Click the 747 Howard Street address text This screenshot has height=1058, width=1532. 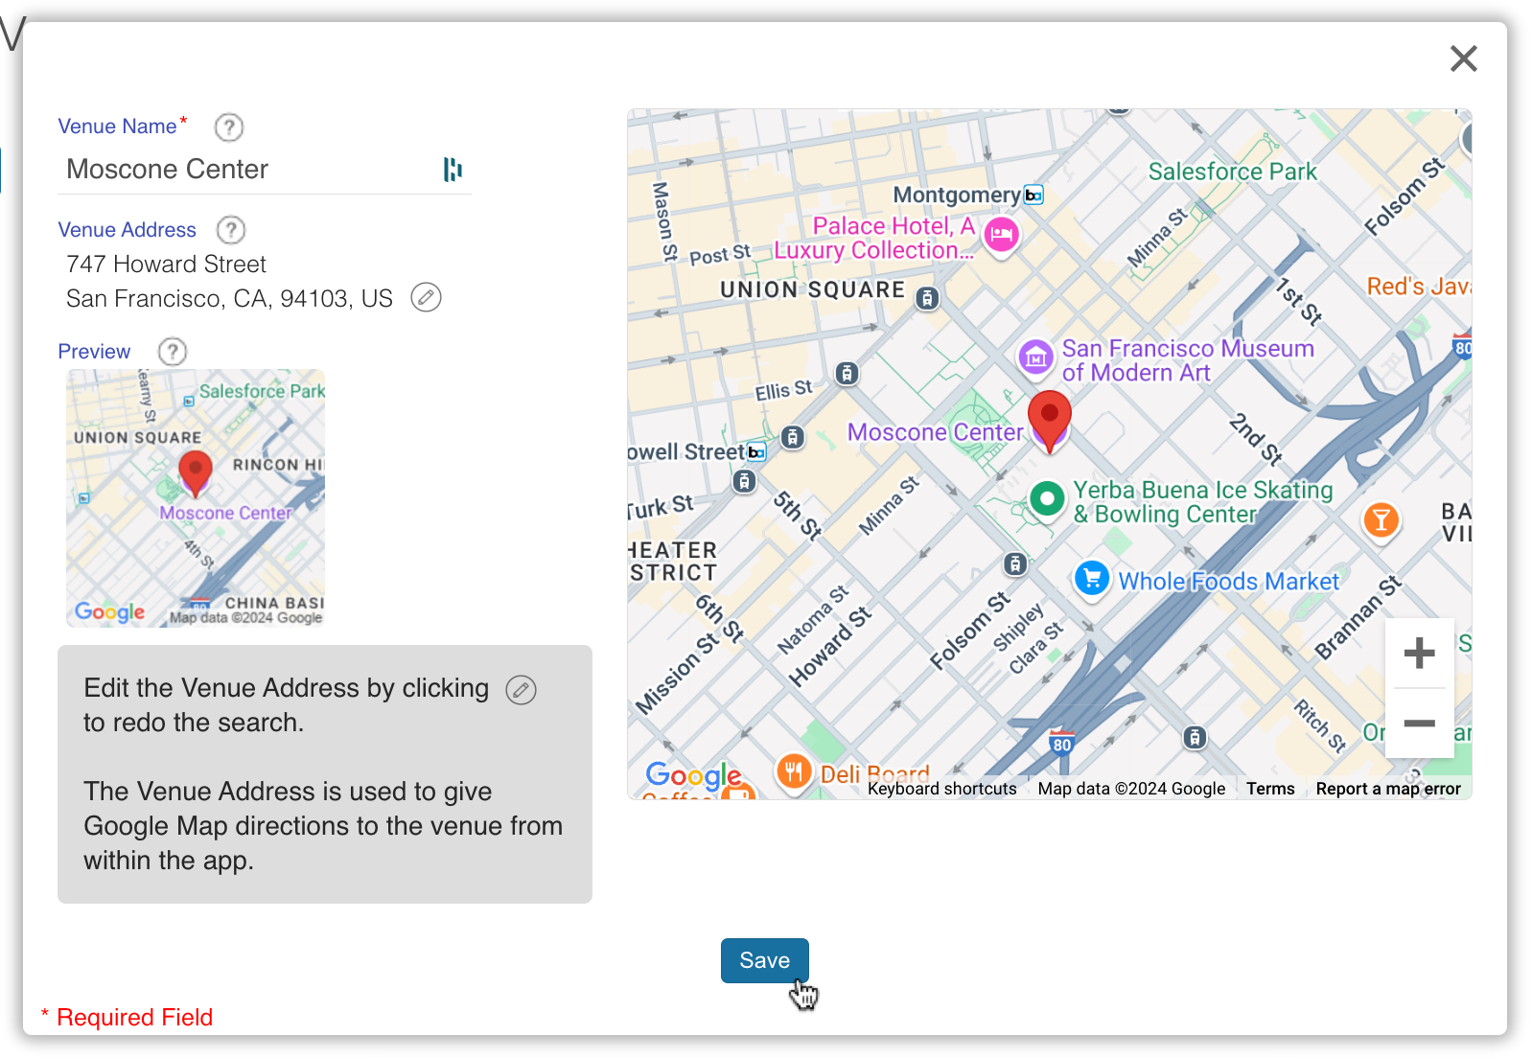(x=167, y=264)
